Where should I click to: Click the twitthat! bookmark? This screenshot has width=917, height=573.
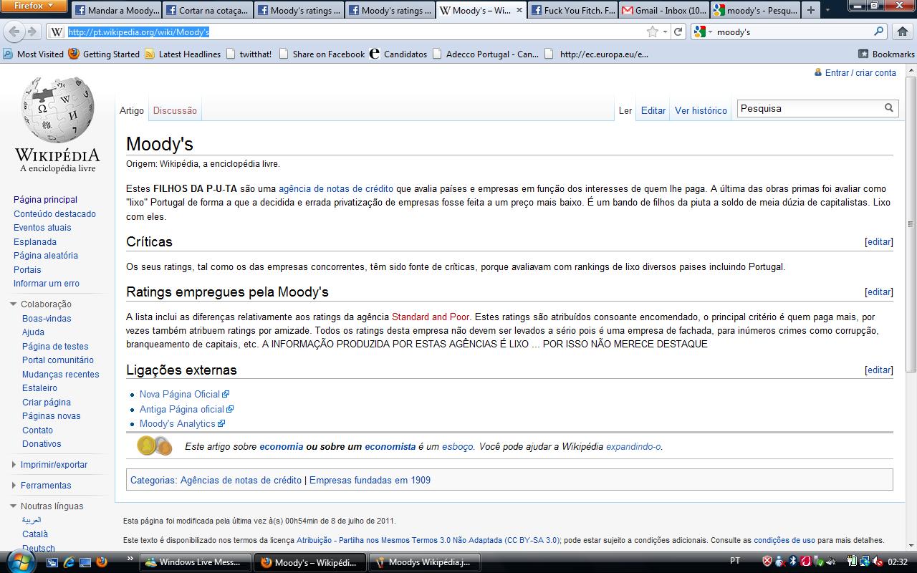click(x=249, y=54)
